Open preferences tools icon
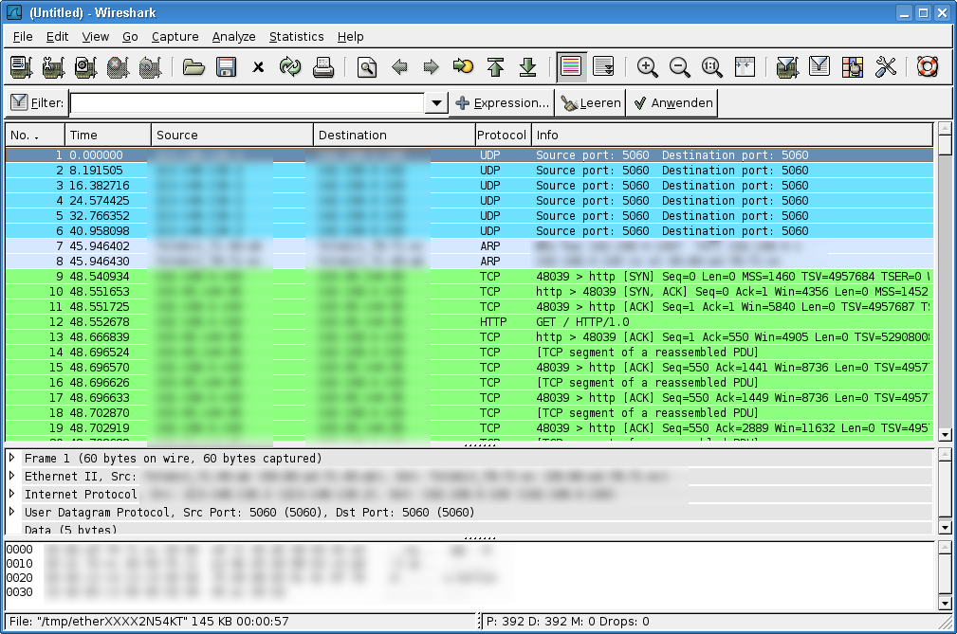 (x=885, y=67)
